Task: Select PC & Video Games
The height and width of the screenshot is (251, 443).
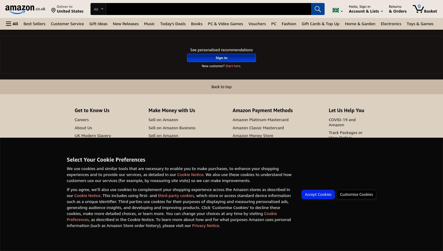Action: click(225, 24)
